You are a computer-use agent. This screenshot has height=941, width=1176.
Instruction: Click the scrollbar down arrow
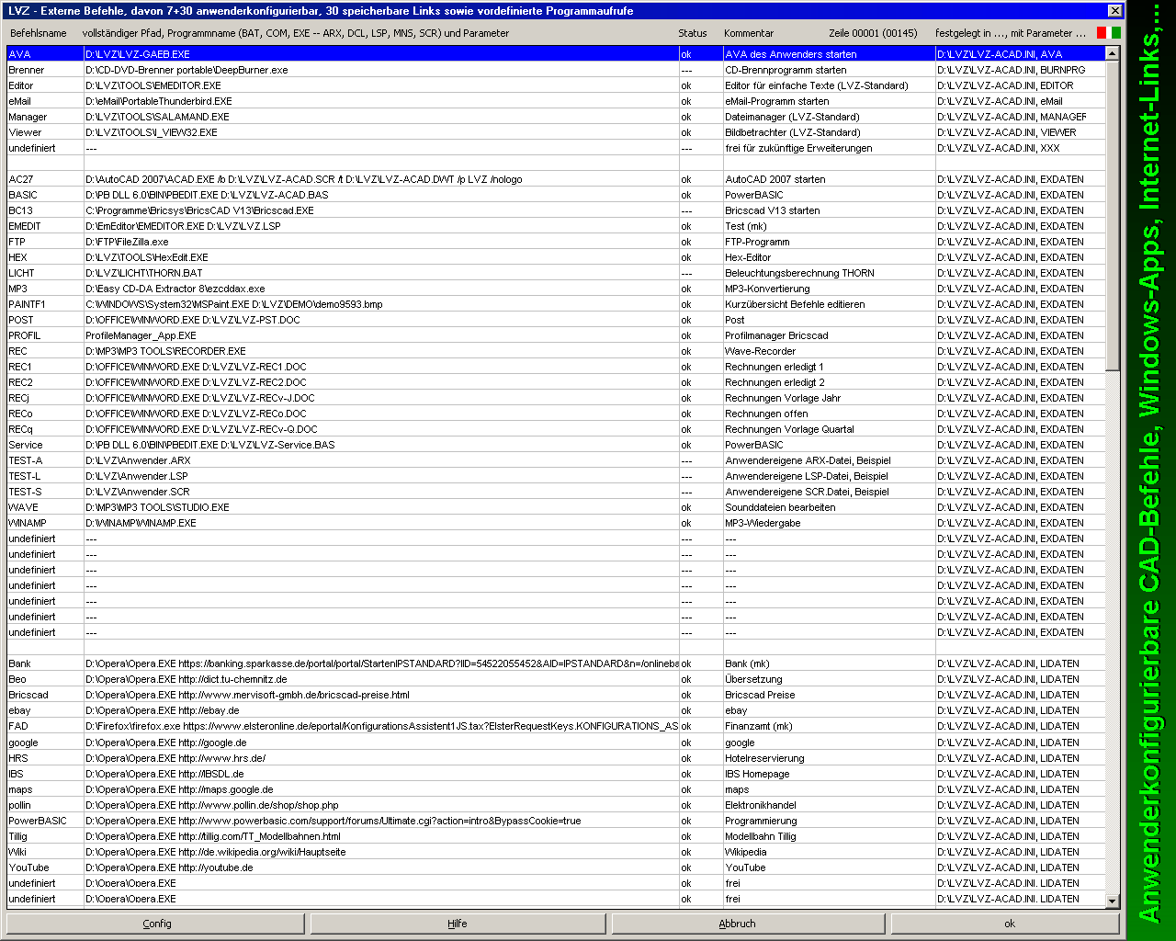click(1113, 901)
